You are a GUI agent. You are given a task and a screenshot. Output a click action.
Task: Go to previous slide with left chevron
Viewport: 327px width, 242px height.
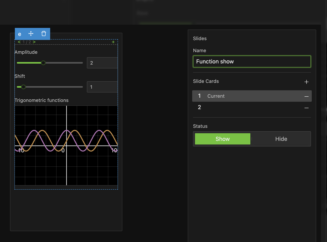coord(19,42)
